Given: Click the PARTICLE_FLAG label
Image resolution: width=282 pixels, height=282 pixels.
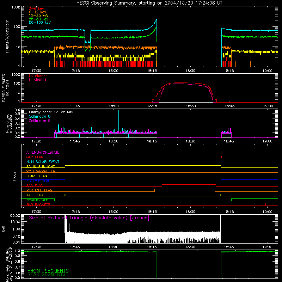Looking at the screenshot, I should click(x=39, y=190).
